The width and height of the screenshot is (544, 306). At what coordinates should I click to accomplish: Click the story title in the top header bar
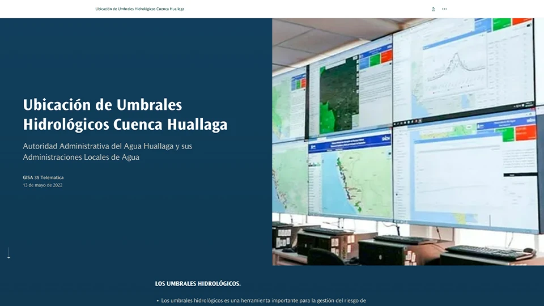(139, 9)
